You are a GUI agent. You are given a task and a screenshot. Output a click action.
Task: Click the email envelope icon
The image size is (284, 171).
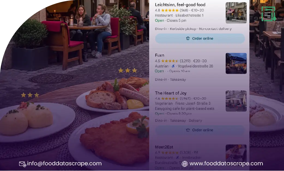[23, 164]
